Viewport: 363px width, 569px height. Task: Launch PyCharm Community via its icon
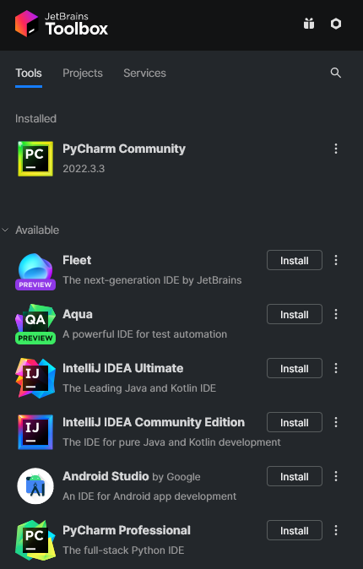pyautogui.click(x=35, y=159)
